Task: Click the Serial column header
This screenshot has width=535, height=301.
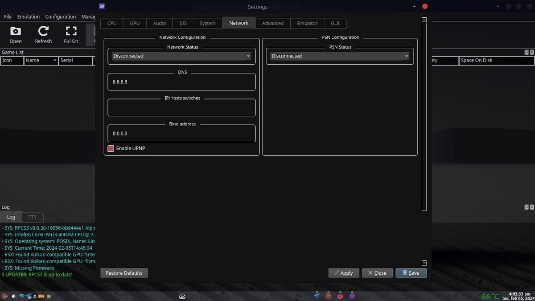Action: (x=76, y=60)
